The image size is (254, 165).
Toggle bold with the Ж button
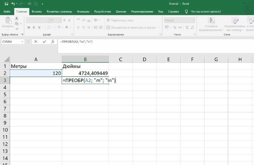point(29,28)
